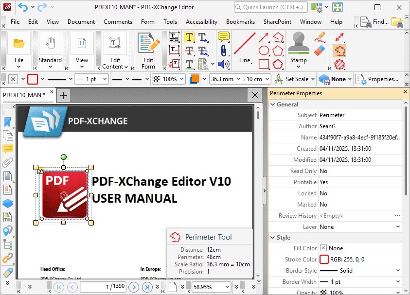Image resolution: width=410 pixels, height=295 pixels.
Task: Open the Comments menu
Action: (x=118, y=22)
